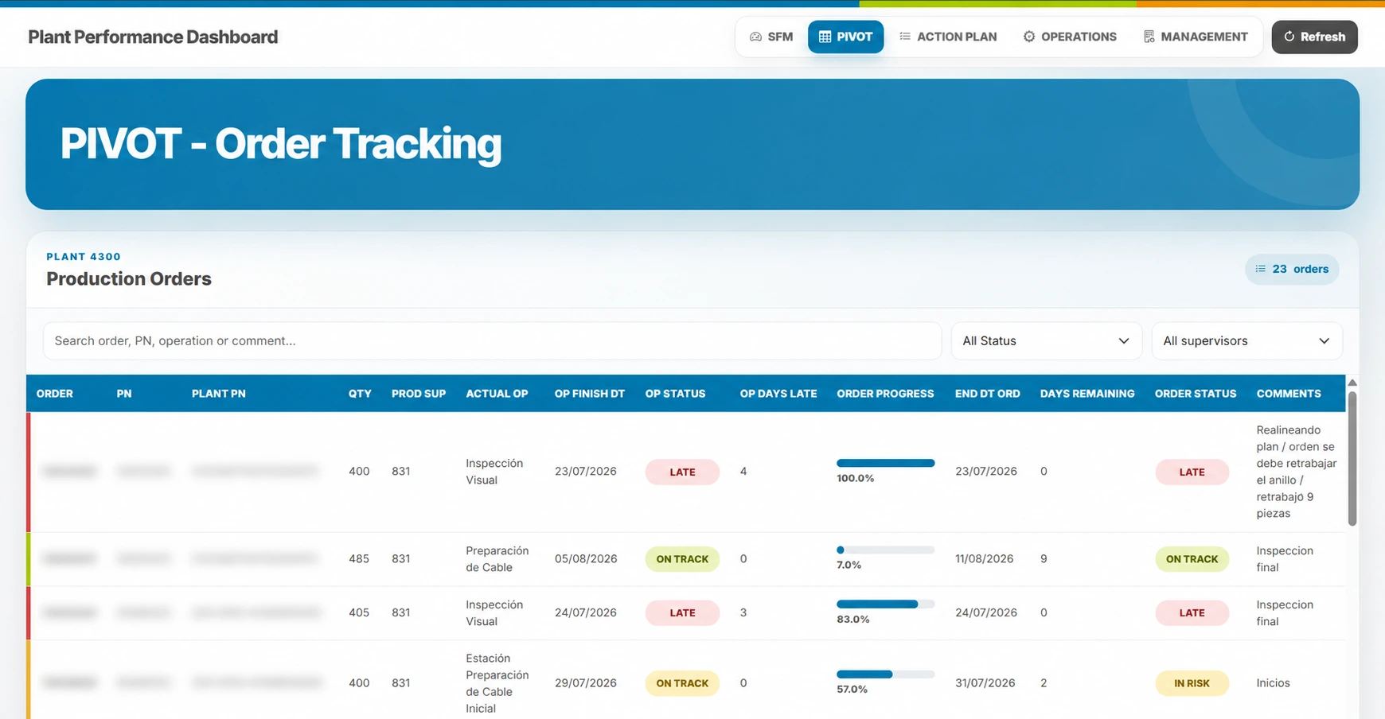Click the table's vertical scrollbar thumb
1385x719 pixels.
[x=1352, y=458]
